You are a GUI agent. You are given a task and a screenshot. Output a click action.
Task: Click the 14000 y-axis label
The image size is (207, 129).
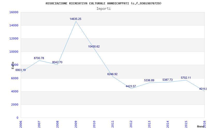point(14,25)
